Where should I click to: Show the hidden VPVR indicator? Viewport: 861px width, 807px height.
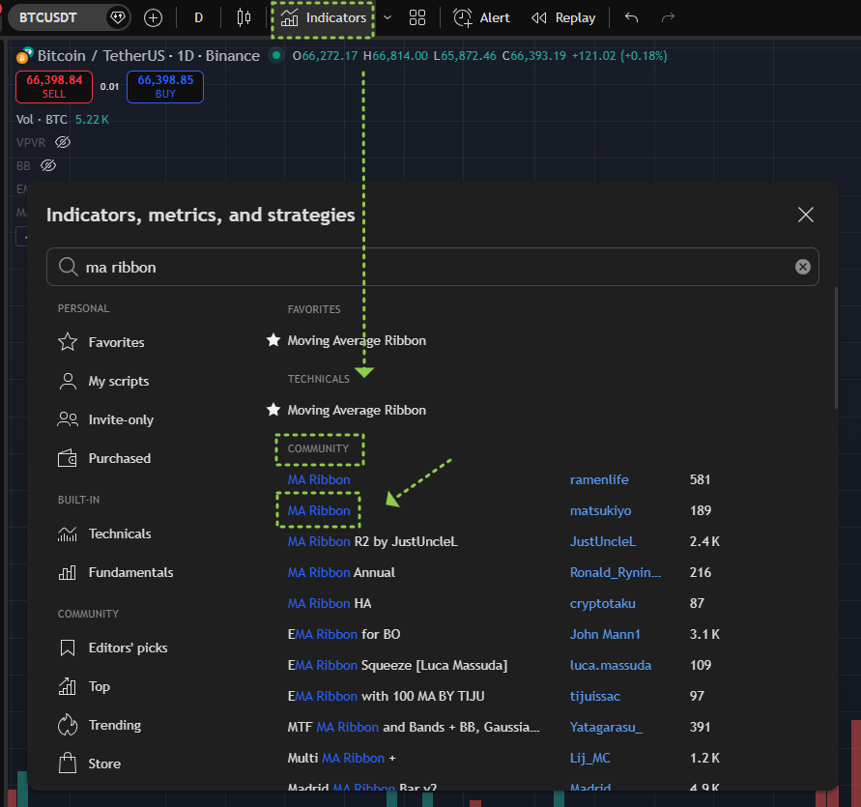(63, 142)
